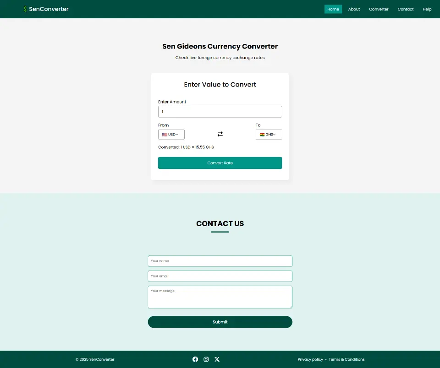Open the Instagram icon in footer
Viewport: 440px width, 368px height.
206,359
